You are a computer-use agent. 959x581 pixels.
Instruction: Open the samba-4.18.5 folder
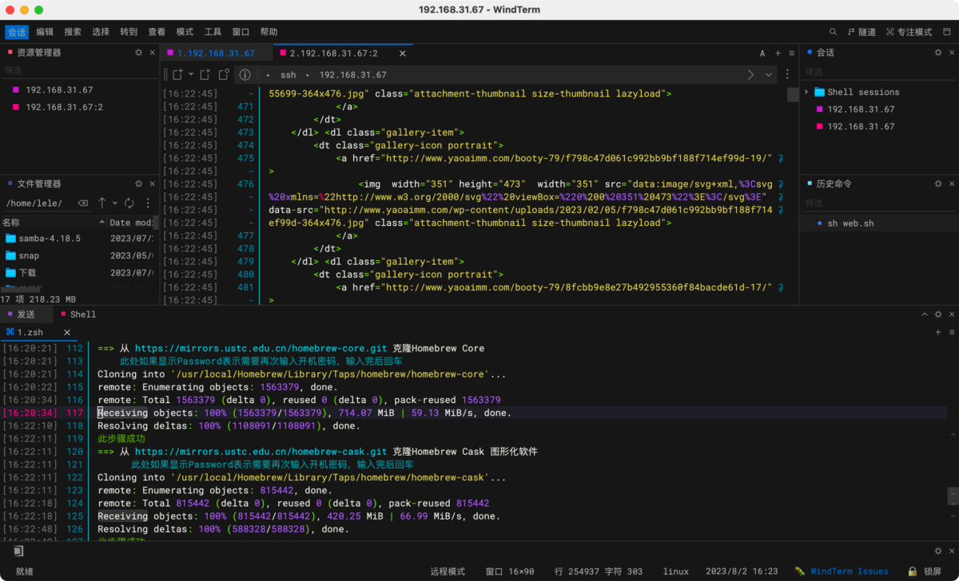click(x=50, y=238)
